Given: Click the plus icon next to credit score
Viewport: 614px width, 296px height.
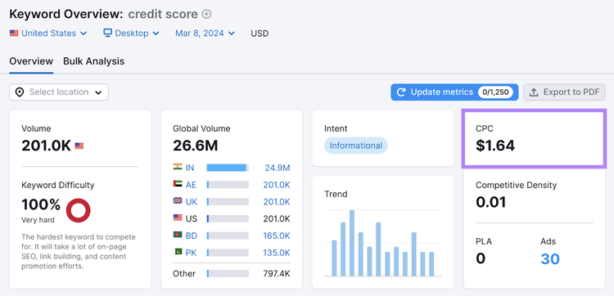Looking at the screenshot, I should point(206,15).
